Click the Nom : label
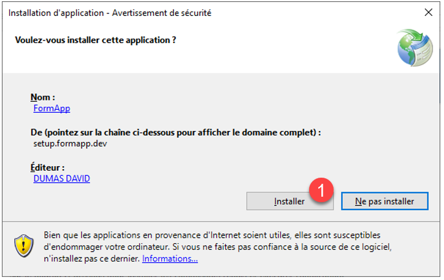444x280 pixels. click(43, 97)
